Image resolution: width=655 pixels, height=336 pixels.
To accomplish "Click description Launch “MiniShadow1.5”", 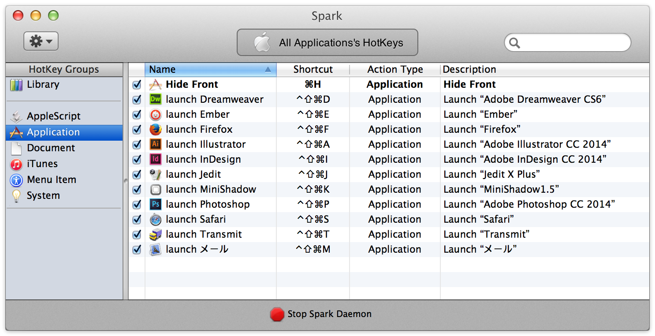I will point(502,189).
